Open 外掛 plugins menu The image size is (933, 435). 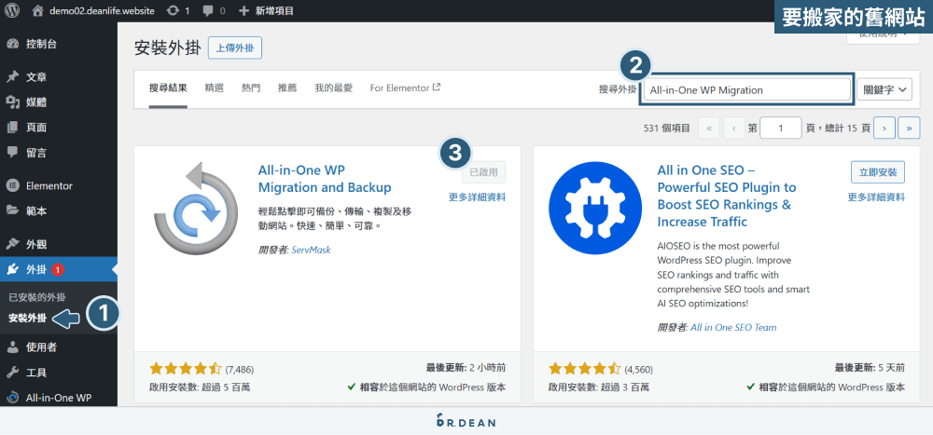[58, 270]
